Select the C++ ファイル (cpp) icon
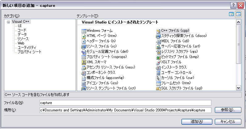The height and width of the screenshot is (129, 246). 158,31
